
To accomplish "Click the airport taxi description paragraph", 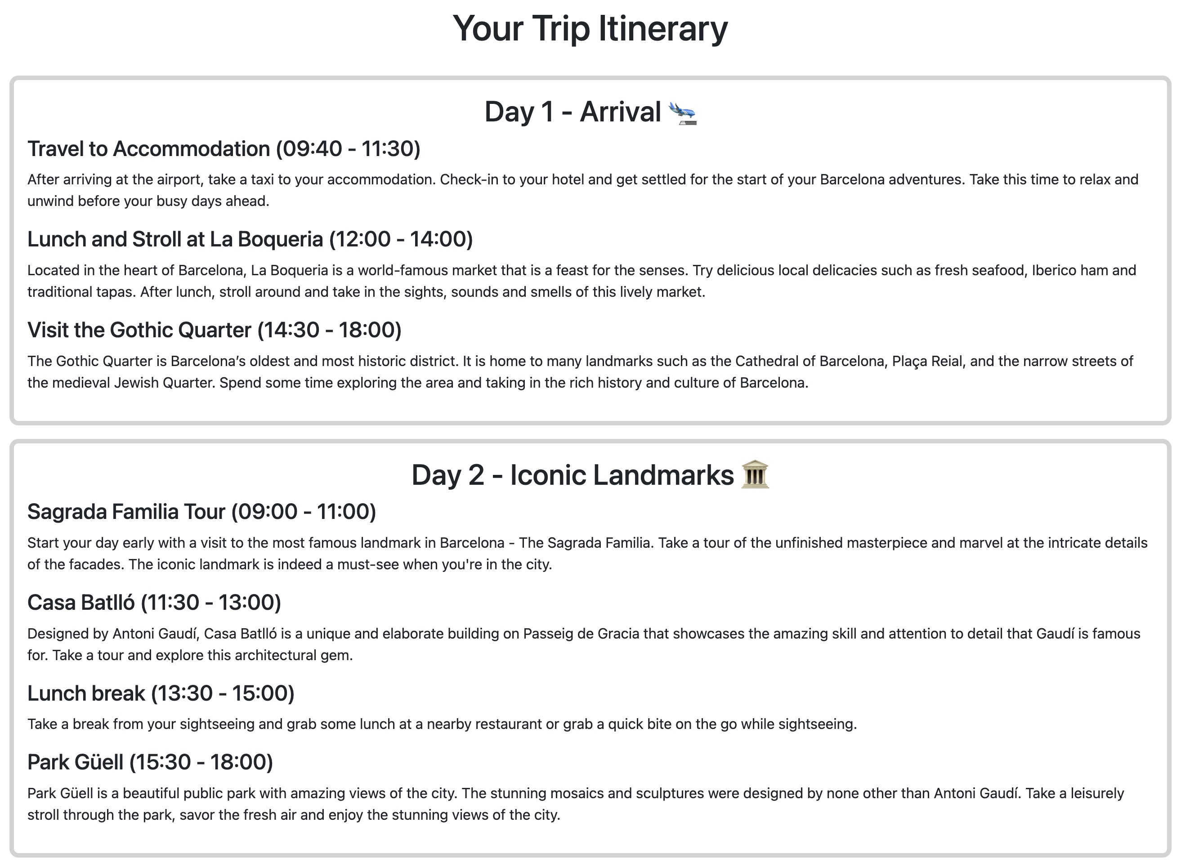I will click(x=582, y=191).
